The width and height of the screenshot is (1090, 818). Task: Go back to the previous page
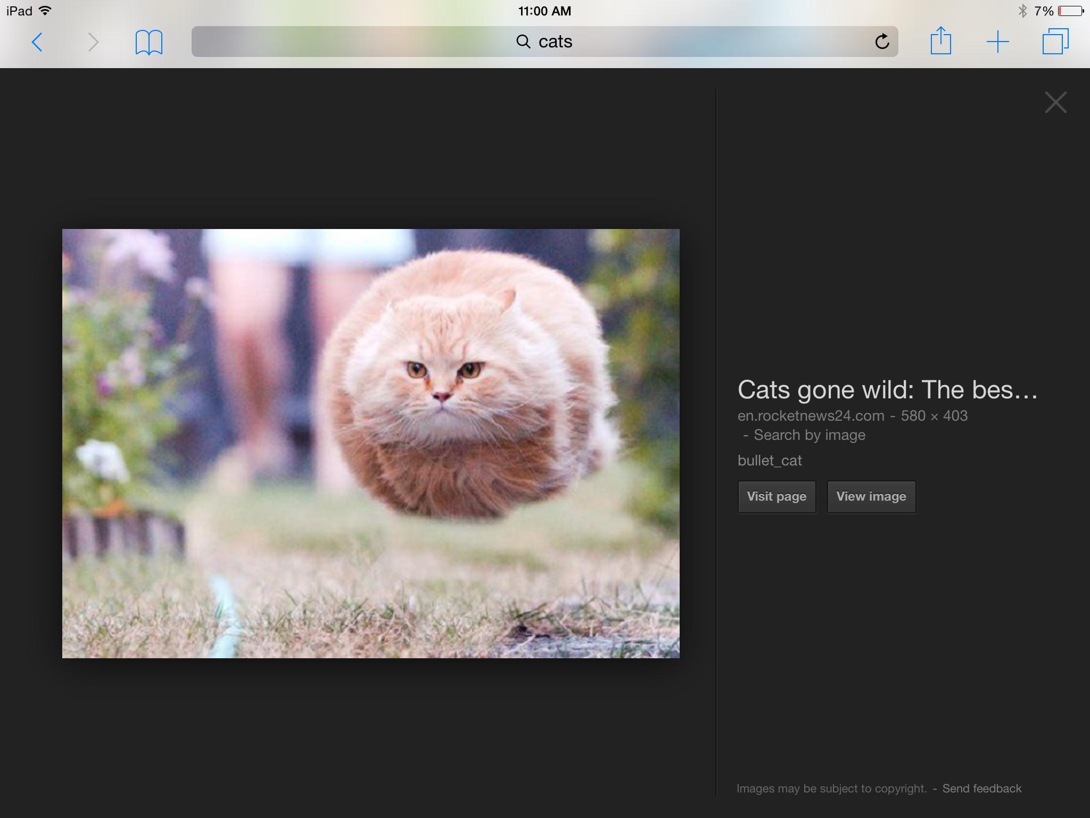pyautogui.click(x=37, y=42)
